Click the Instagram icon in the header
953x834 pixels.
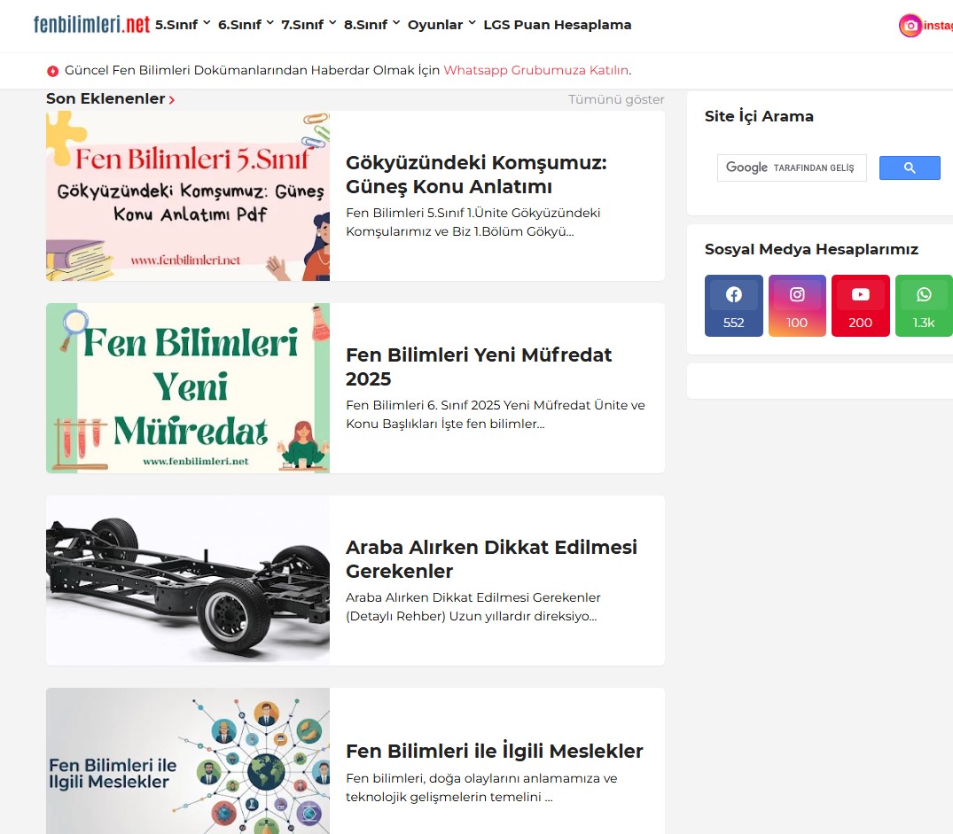(x=910, y=26)
